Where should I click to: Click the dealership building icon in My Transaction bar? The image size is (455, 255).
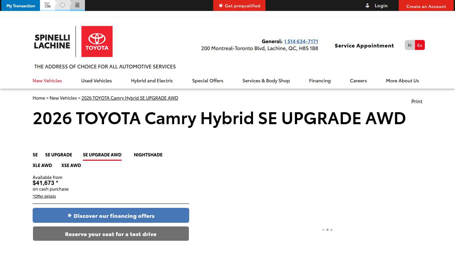[47, 5]
